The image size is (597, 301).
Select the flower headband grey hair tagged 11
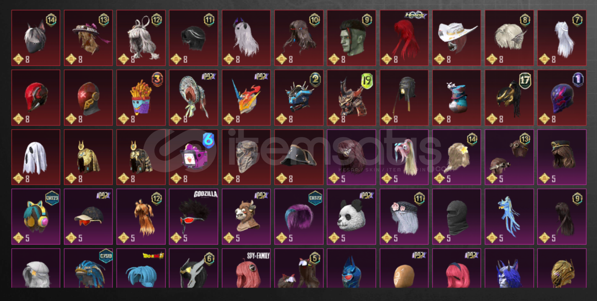(404, 217)
